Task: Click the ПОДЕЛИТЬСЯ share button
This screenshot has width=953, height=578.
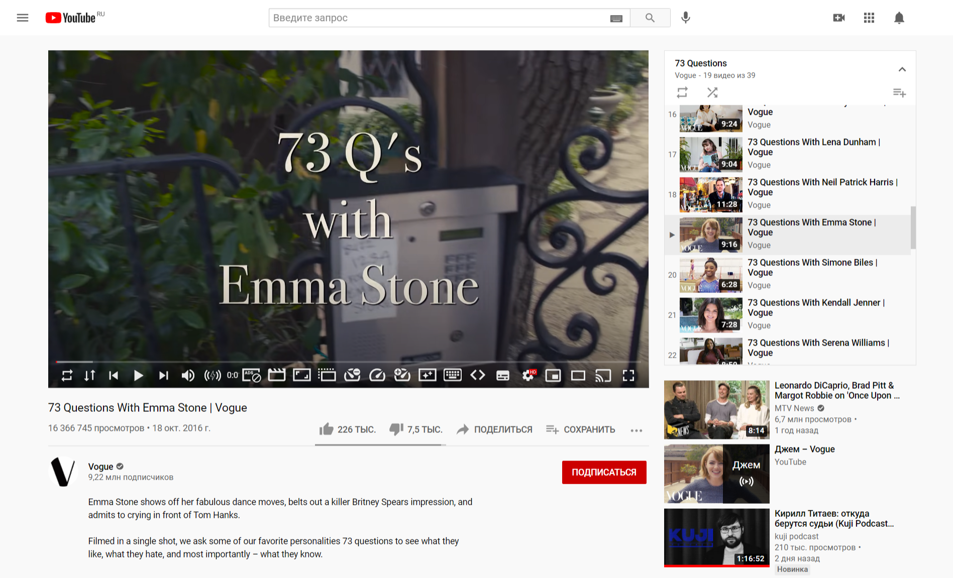Action: click(494, 429)
